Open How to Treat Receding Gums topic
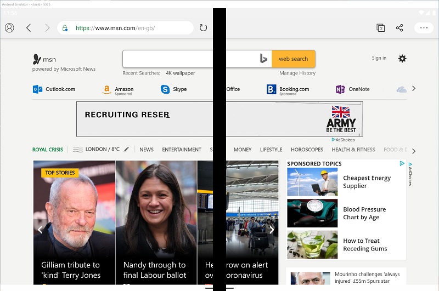Image resolution: width=439 pixels, height=291 pixels. click(365, 244)
